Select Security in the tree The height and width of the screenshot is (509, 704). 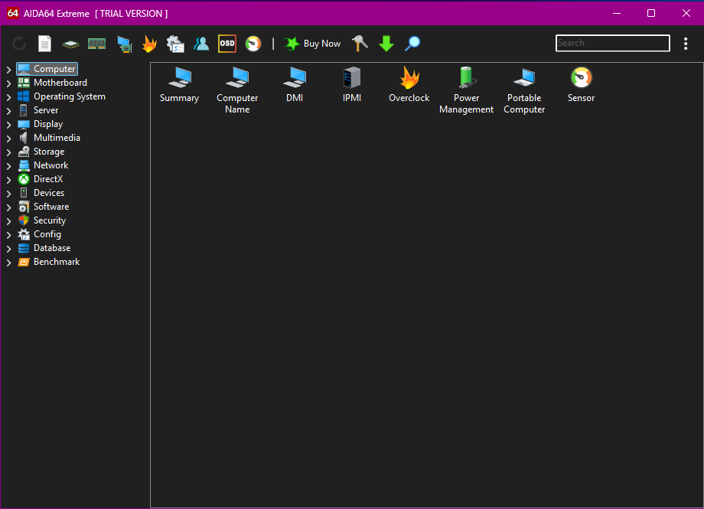coord(42,220)
